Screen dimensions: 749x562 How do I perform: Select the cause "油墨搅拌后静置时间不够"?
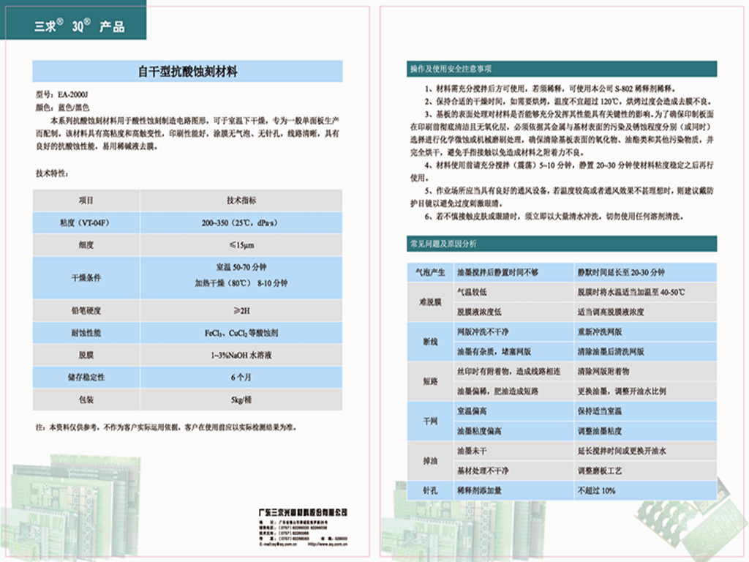(497, 272)
